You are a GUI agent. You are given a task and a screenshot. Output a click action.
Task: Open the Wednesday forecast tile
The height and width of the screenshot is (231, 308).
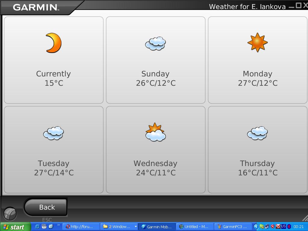[156, 150]
